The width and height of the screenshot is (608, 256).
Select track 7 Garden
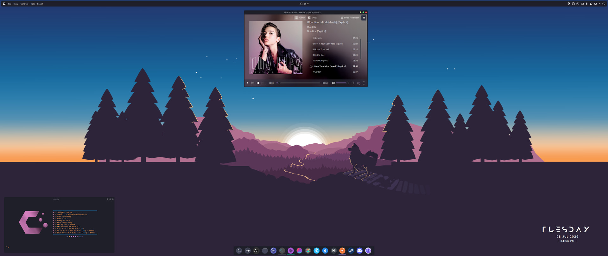(335, 72)
